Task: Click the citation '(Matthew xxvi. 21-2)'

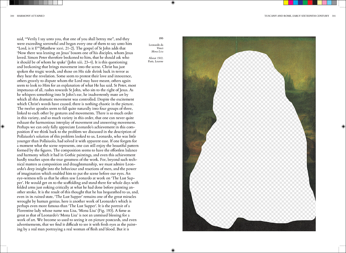Action: pos(57,48)
